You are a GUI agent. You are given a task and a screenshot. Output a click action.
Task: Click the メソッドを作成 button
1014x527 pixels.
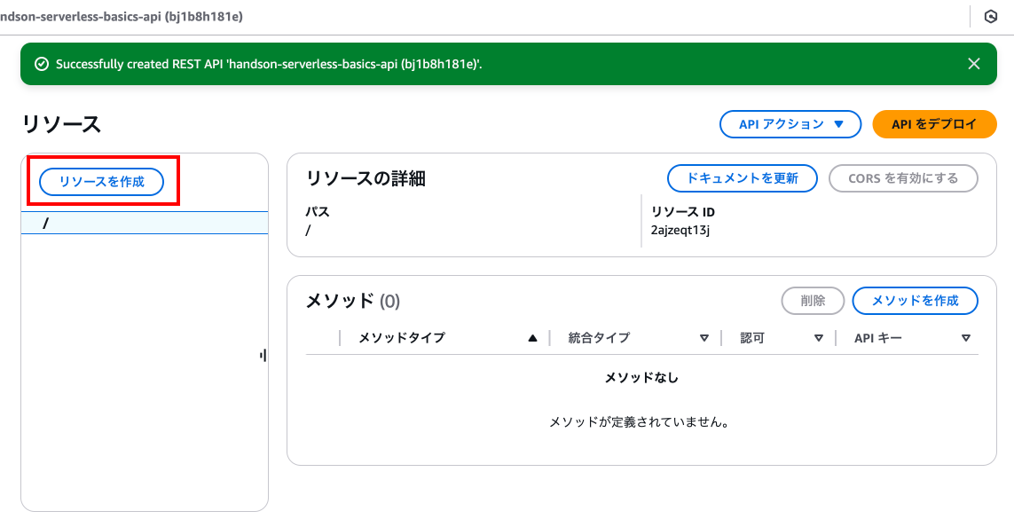[915, 301]
